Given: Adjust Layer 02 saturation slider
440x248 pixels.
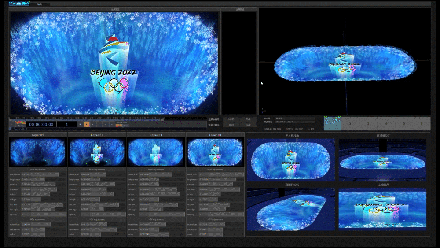Looking at the screenshot, I should [103, 229].
